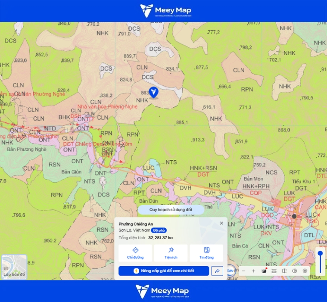The width and height of the screenshot is (327, 302).
Task: Click the measure distance ruler icon
Action: coord(274,271)
